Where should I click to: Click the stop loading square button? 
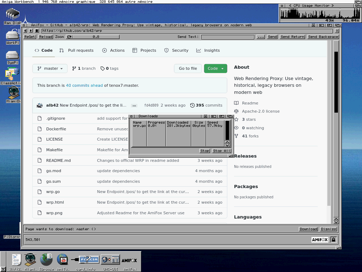(37, 30)
